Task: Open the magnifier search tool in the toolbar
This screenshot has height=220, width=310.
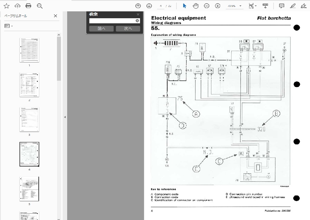Action: tap(40, 6)
